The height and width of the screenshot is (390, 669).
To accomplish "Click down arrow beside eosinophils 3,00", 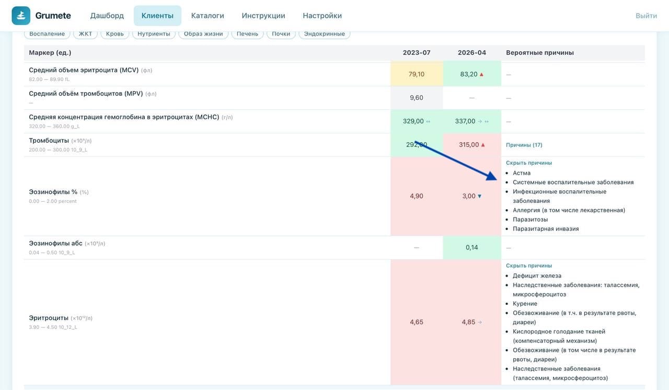I will click(480, 196).
